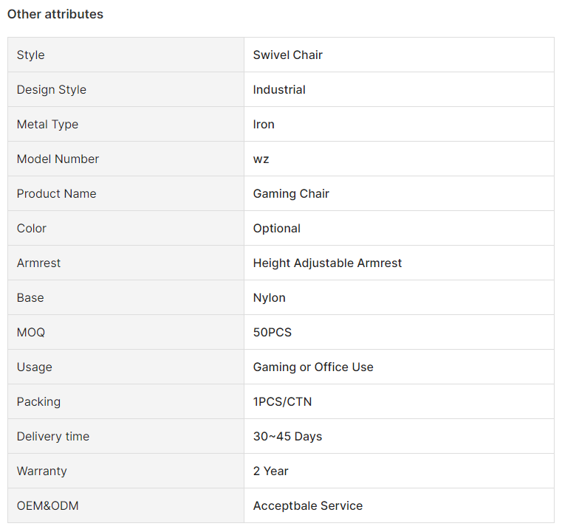The image size is (562, 529).
Task: Click the '2 Year' warranty value
Action: (270, 471)
